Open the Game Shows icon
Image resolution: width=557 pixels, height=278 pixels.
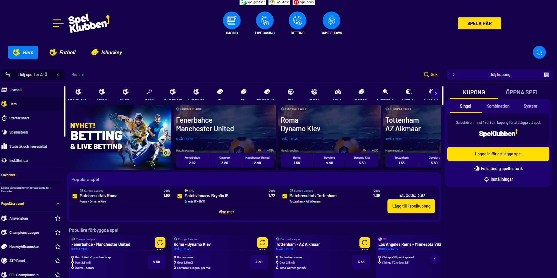[x=331, y=20]
